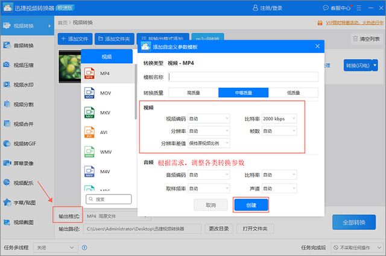Viewport: 386px width, 256px height.
Task: Choose 高质量 conversion quality
Action: tap(194, 93)
